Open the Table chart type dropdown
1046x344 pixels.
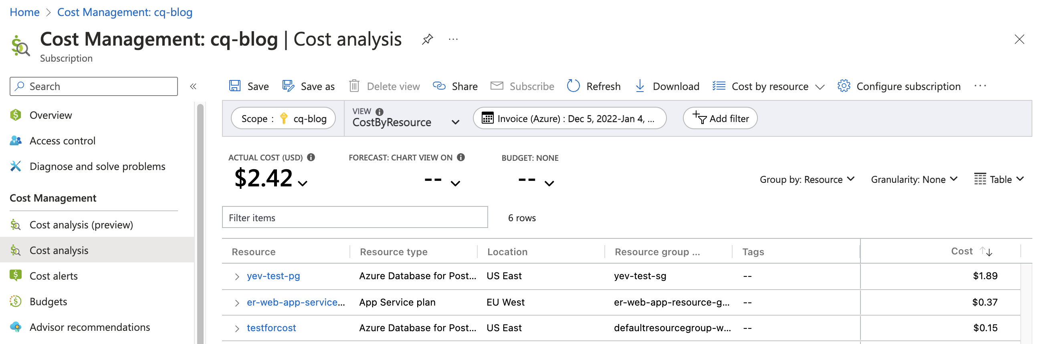coord(998,179)
